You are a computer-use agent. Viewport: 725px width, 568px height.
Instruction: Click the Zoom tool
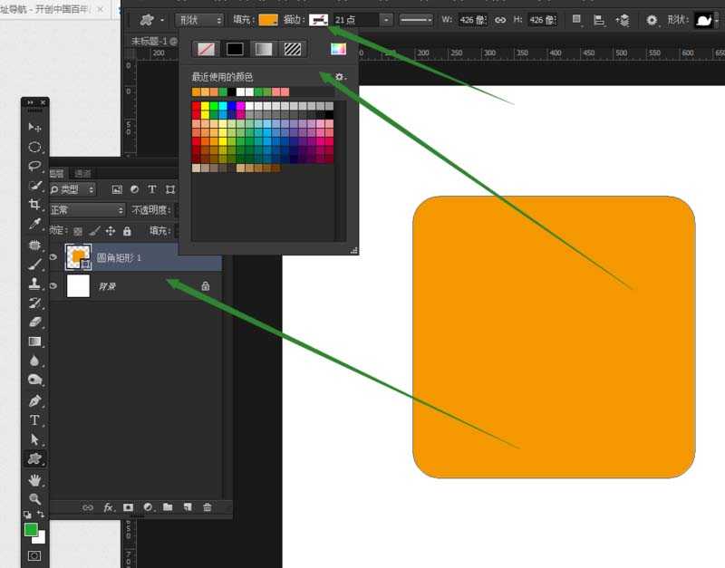point(34,498)
